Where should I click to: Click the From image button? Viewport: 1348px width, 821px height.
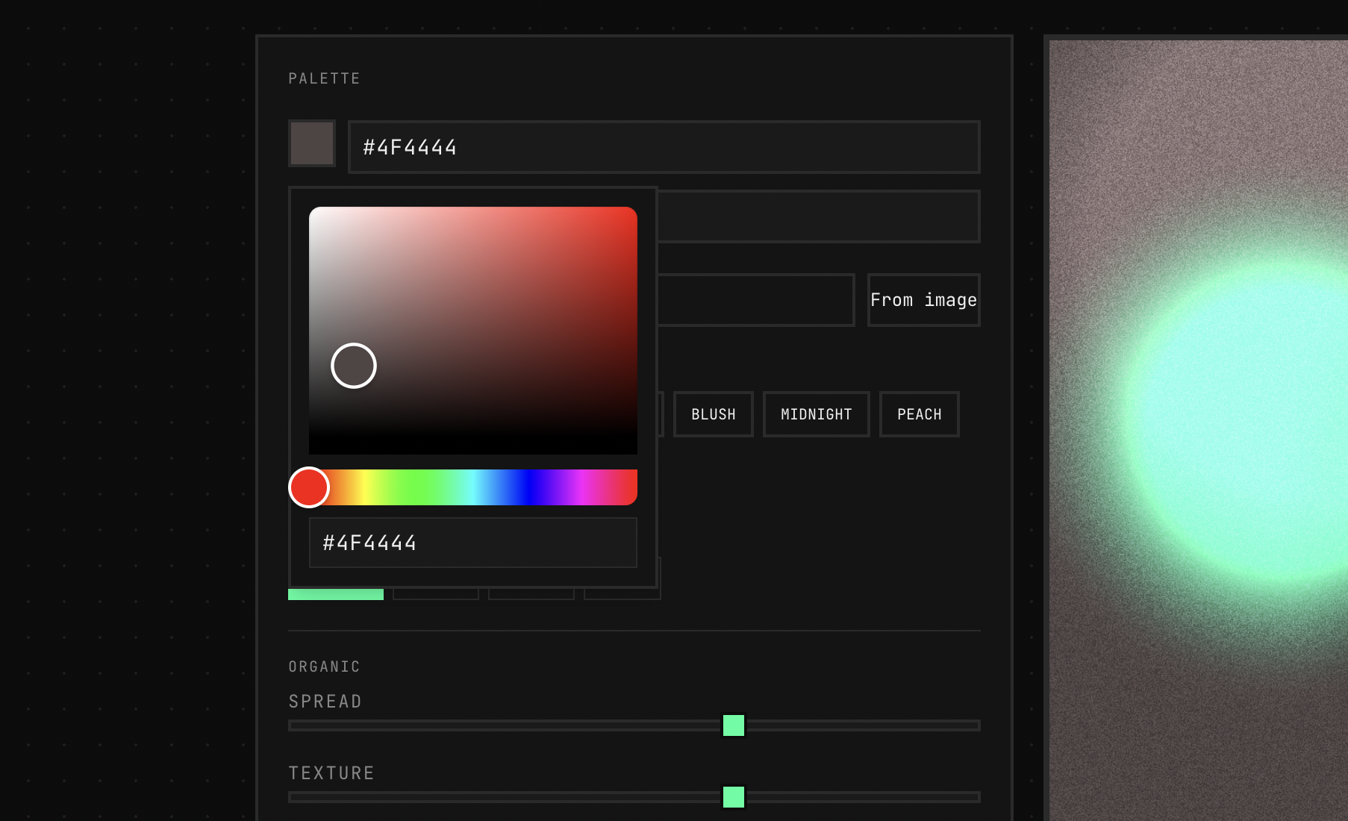click(923, 299)
